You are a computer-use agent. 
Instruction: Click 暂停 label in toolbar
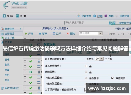45,34
